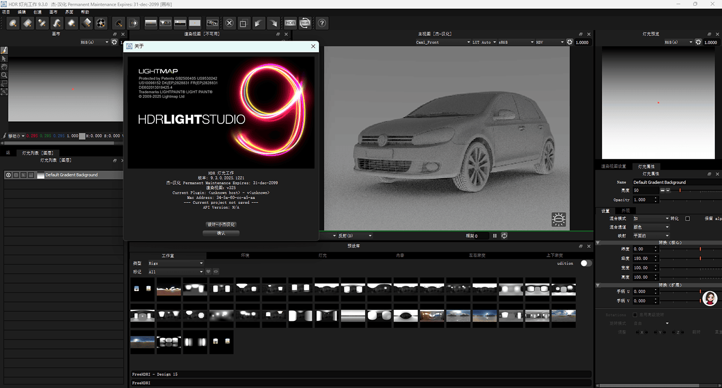Switch to the 外观 tab
The width and height of the screenshot is (722, 388).
pos(626,211)
